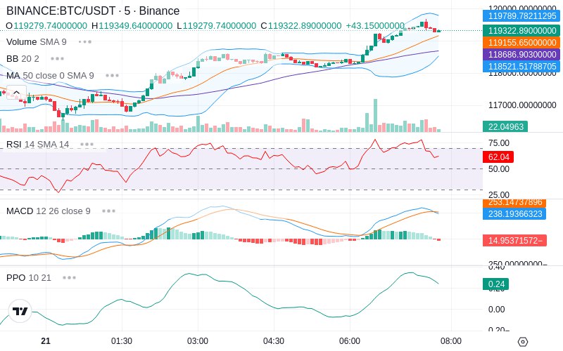The width and height of the screenshot is (563, 351).
Task: Click the green volume value tag 22.04963
Action: click(505, 126)
